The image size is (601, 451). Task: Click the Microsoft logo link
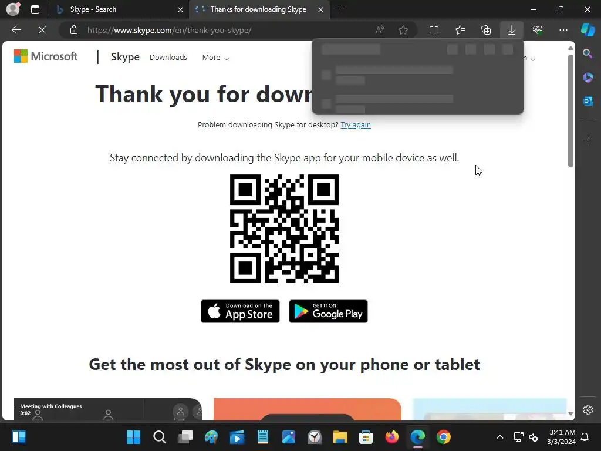tap(46, 56)
